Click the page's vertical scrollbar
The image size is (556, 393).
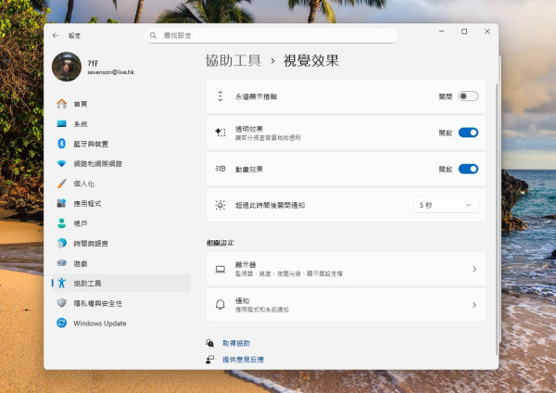(497, 219)
